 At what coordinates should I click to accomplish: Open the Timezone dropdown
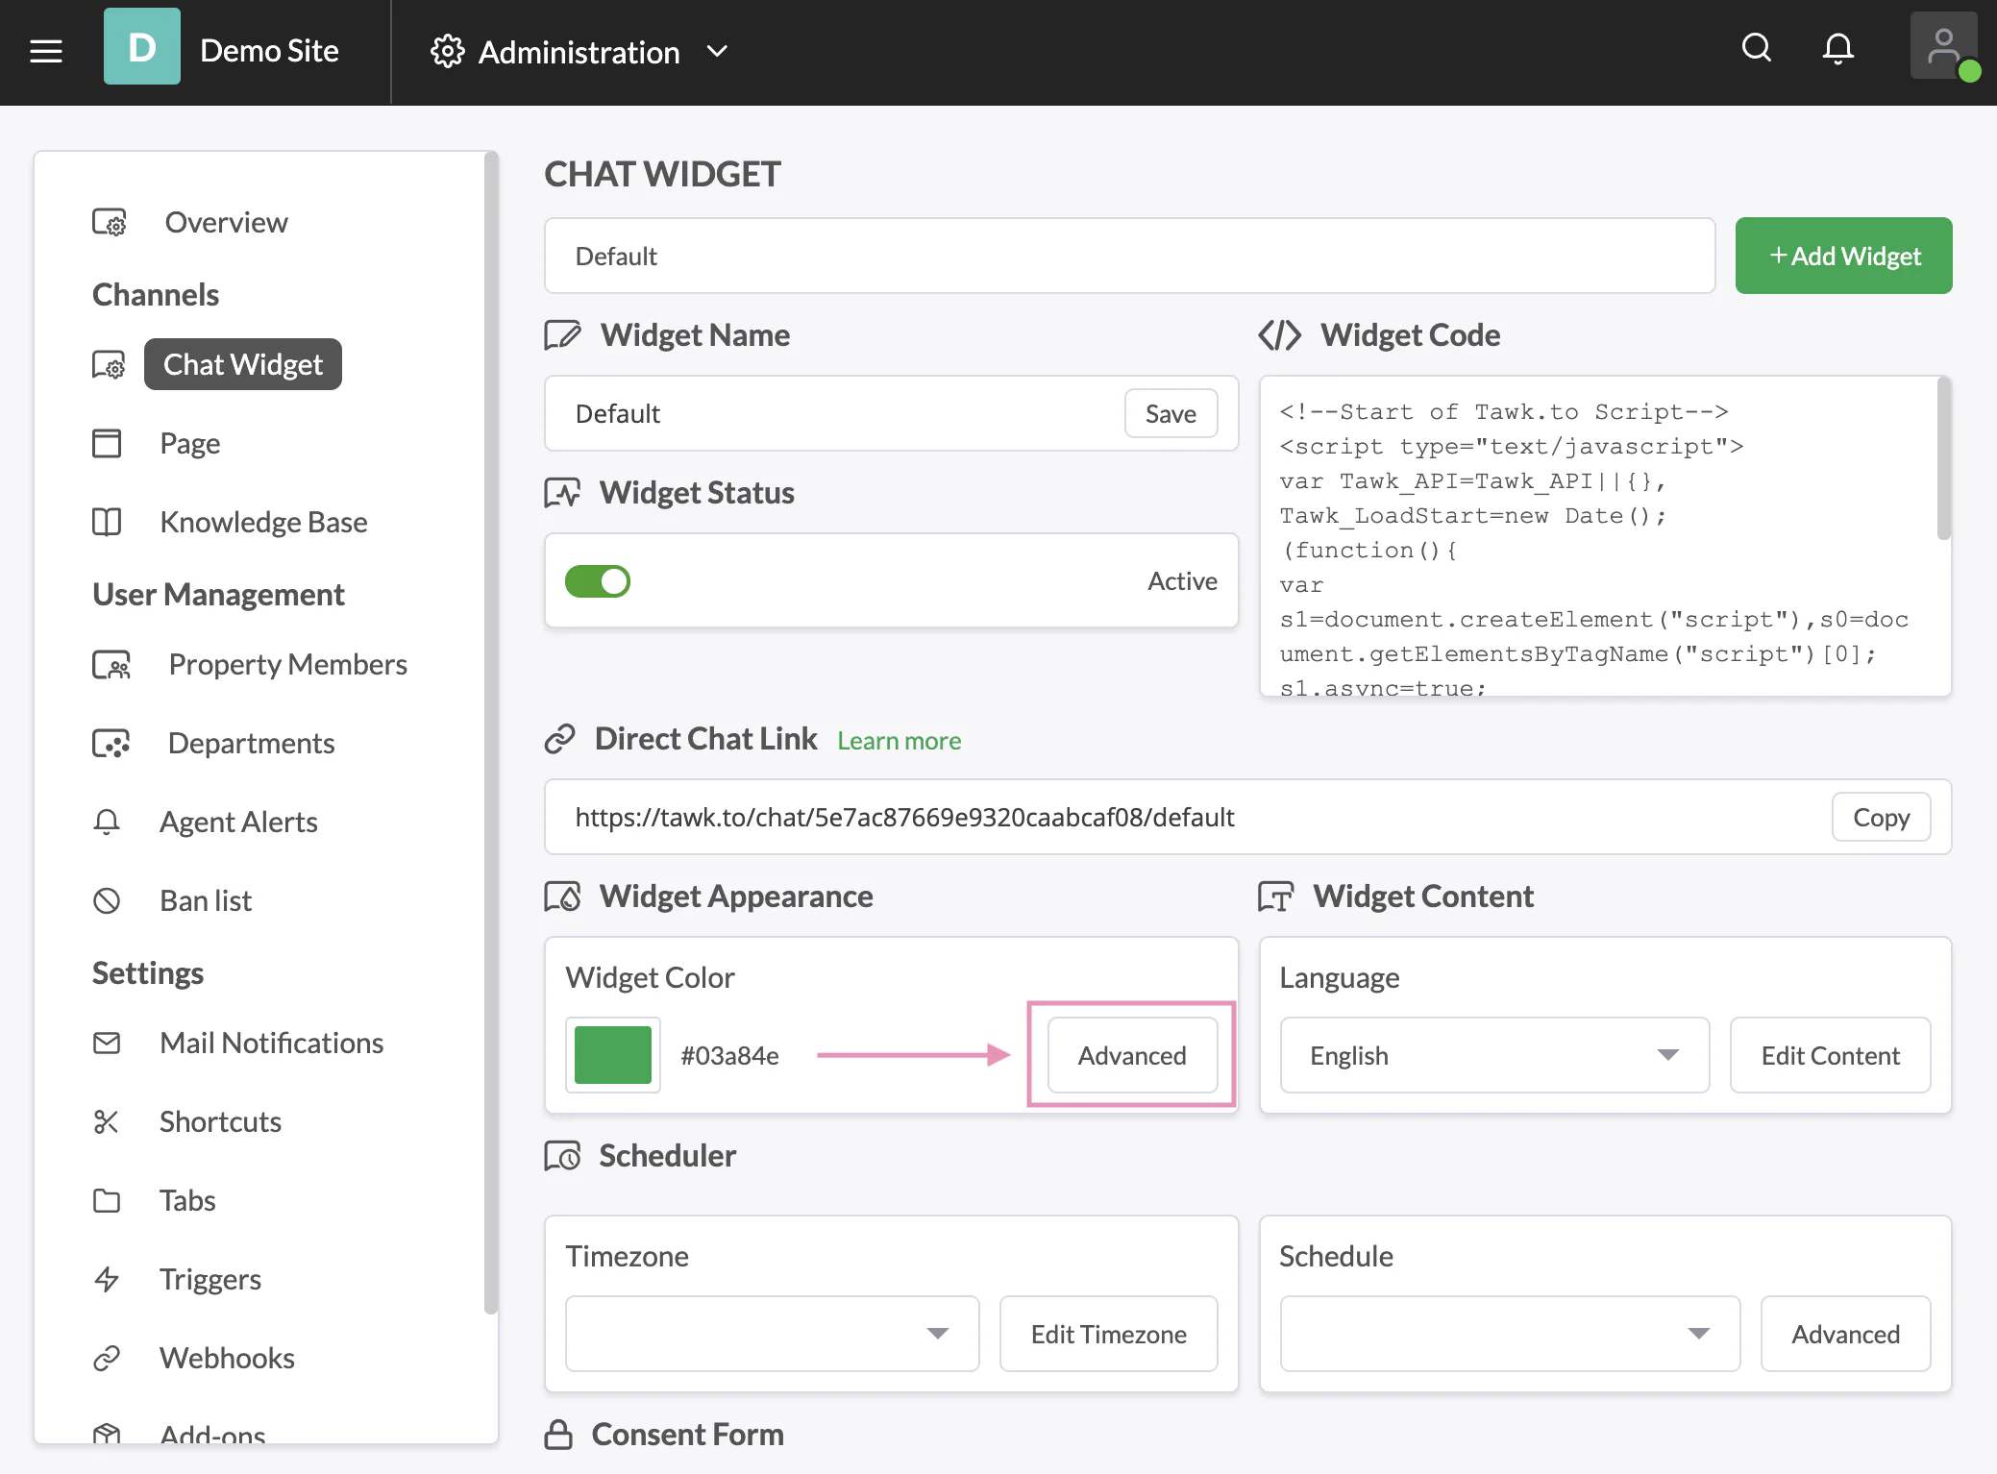(x=772, y=1334)
